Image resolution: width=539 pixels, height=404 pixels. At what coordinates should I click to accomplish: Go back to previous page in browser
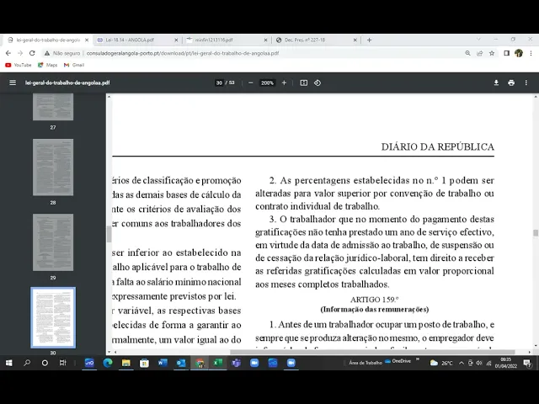click(8, 53)
